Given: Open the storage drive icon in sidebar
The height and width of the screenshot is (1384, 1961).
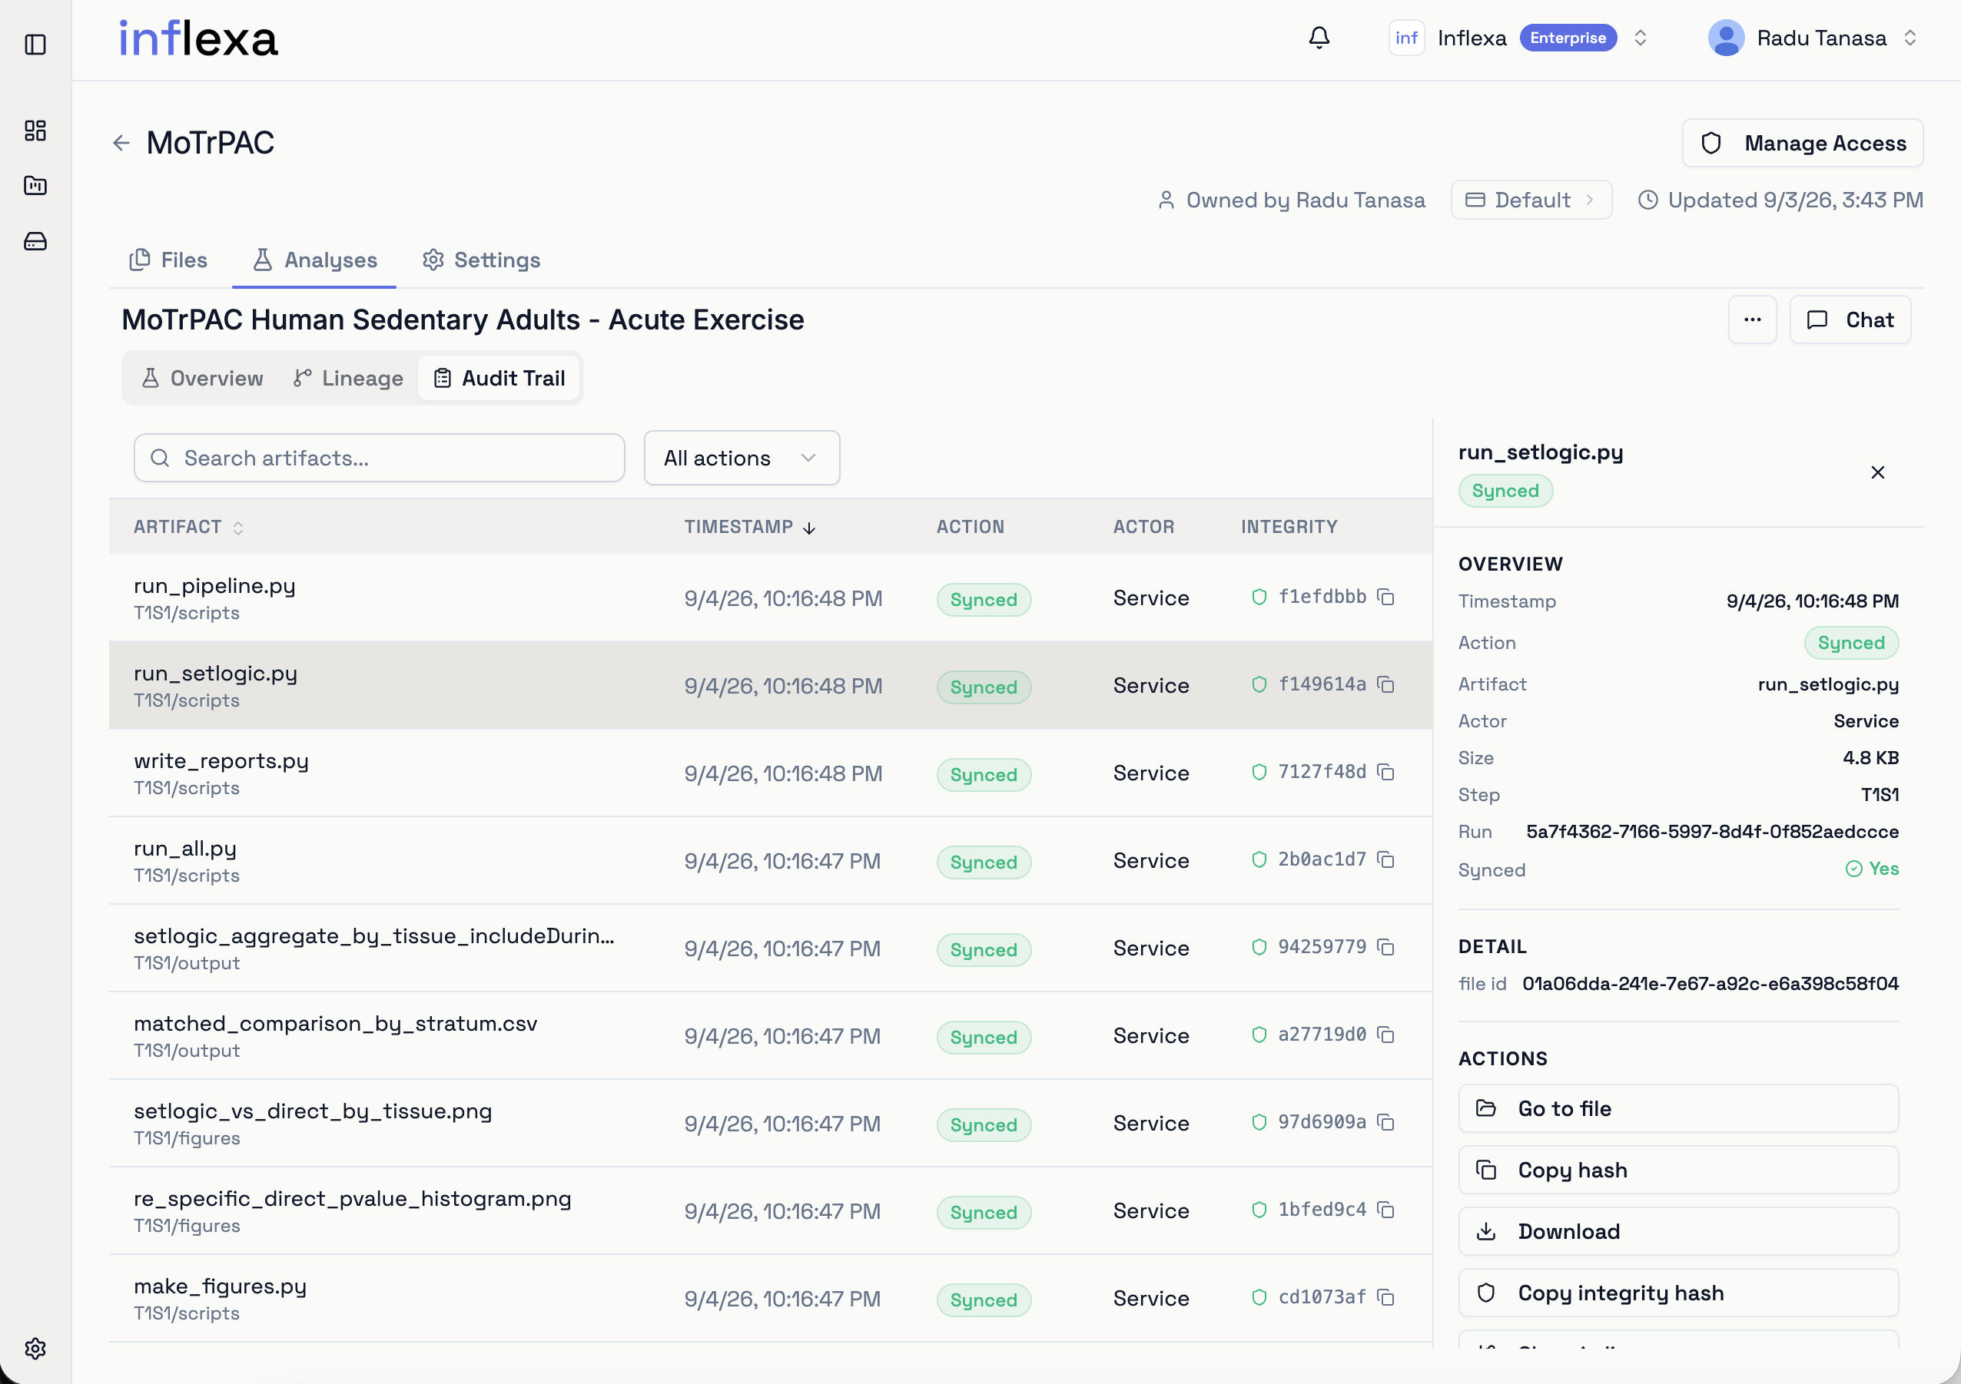Looking at the screenshot, I should (35, 242).
